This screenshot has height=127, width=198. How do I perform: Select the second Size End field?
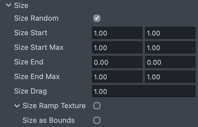(170, 62)
